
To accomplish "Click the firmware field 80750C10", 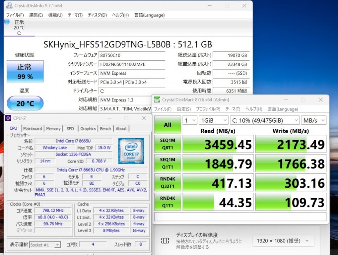I will point(132,55).
